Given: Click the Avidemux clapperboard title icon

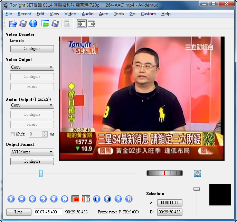Looking at the screenshot, I should click(6, 5).
